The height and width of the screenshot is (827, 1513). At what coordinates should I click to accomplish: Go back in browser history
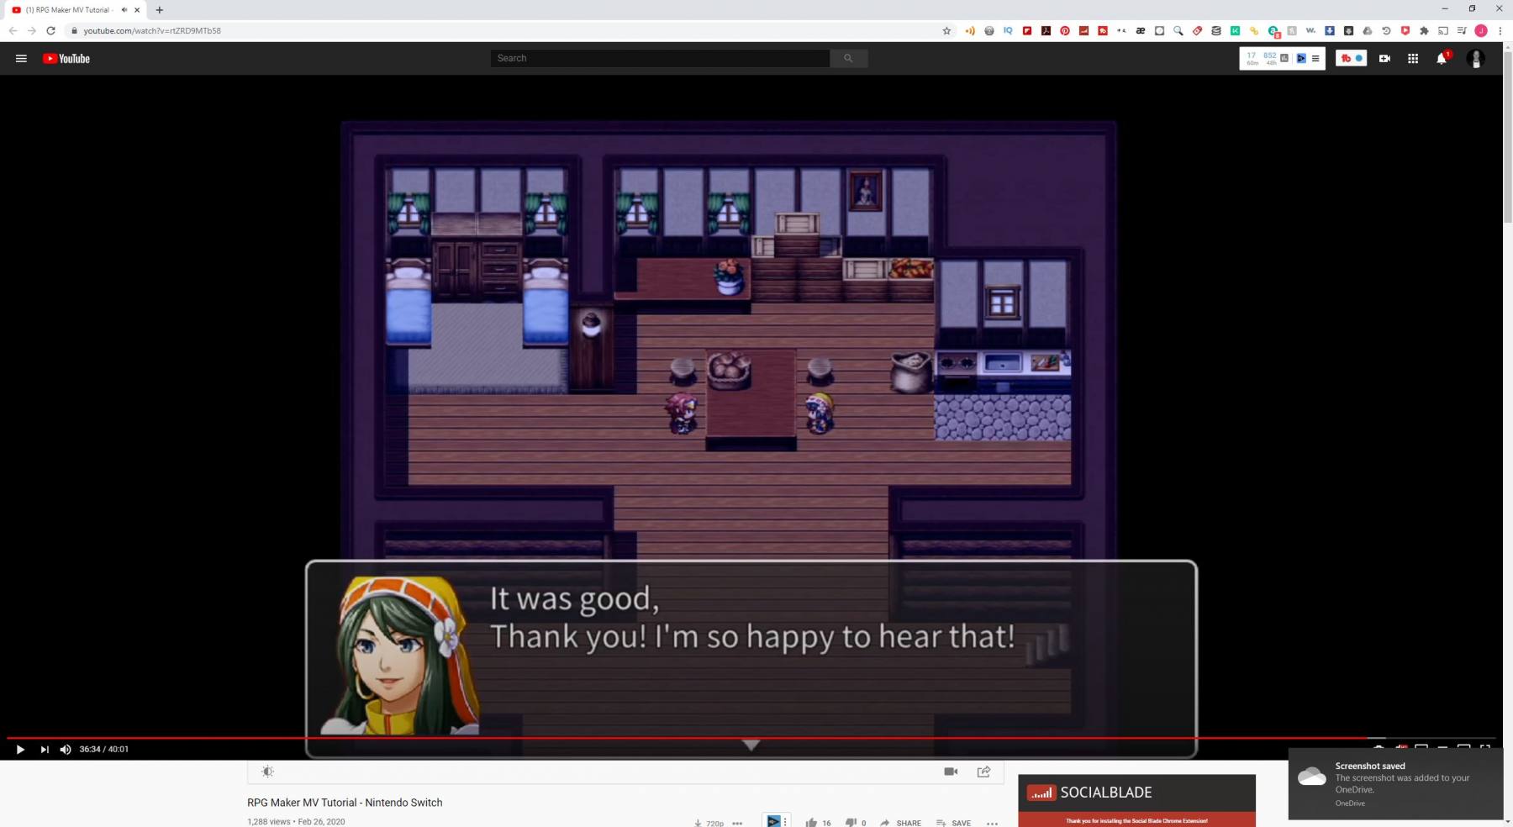[x=13, y=31]
